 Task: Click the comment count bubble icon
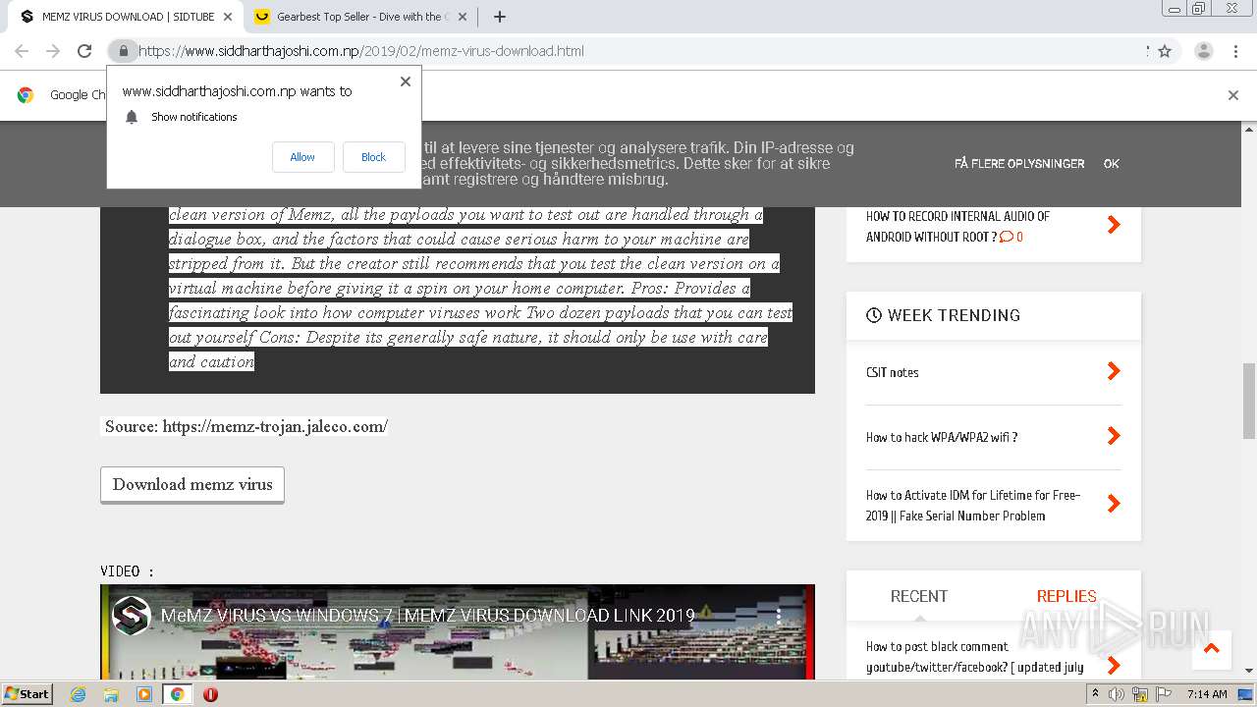coord(1006,237)
